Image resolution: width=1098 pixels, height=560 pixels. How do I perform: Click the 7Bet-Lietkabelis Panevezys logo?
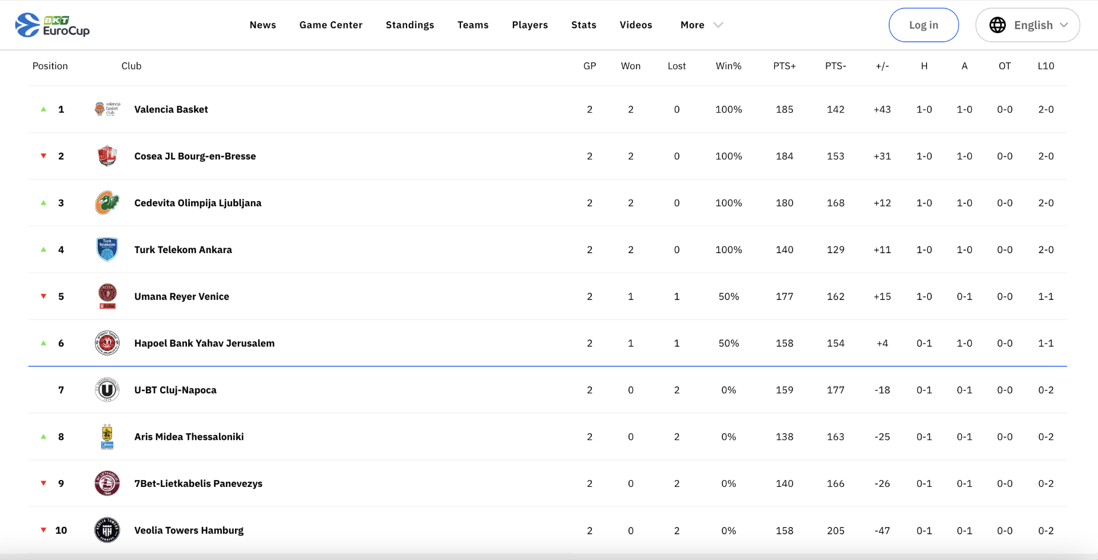tap(107, 483)
